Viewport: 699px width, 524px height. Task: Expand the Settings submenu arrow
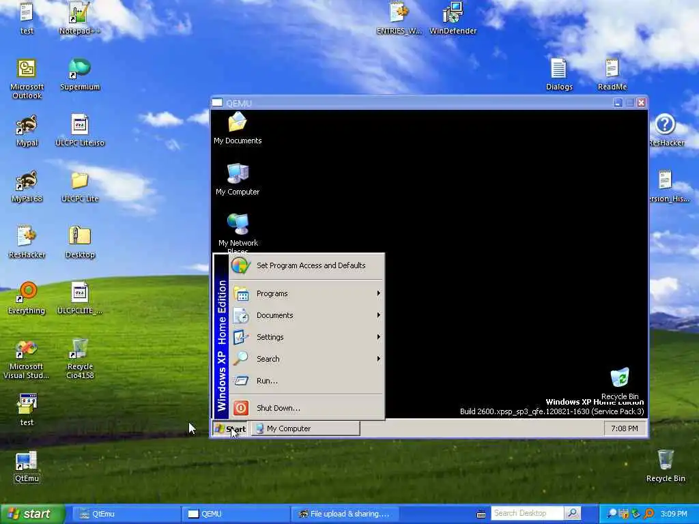point(378,337)
